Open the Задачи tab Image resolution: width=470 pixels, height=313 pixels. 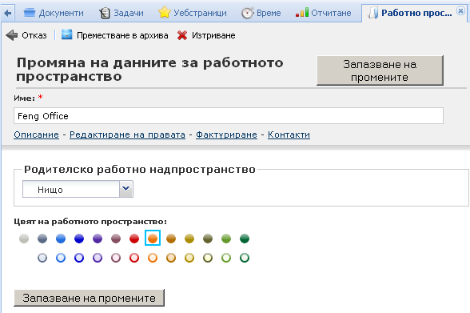pyautogui.click(x=121, y=13)
